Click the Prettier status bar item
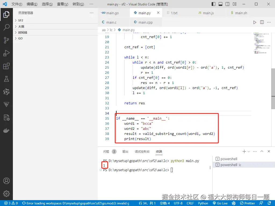 tap(247, 203)
